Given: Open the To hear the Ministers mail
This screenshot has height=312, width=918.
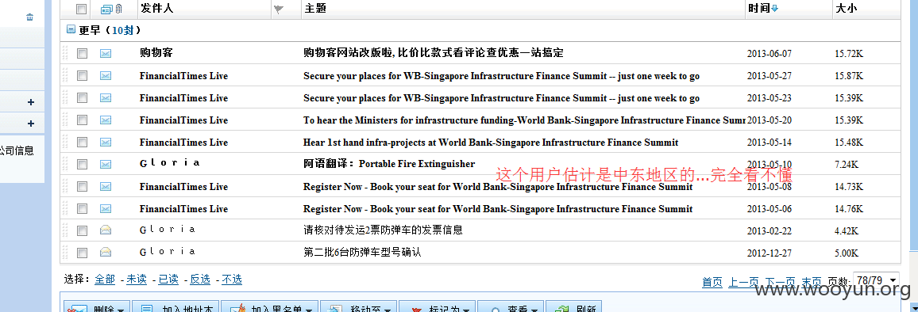Looking at the screenshot, I should coord(524,120).
